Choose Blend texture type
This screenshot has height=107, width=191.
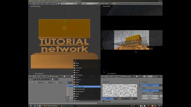tap(87, 96)
